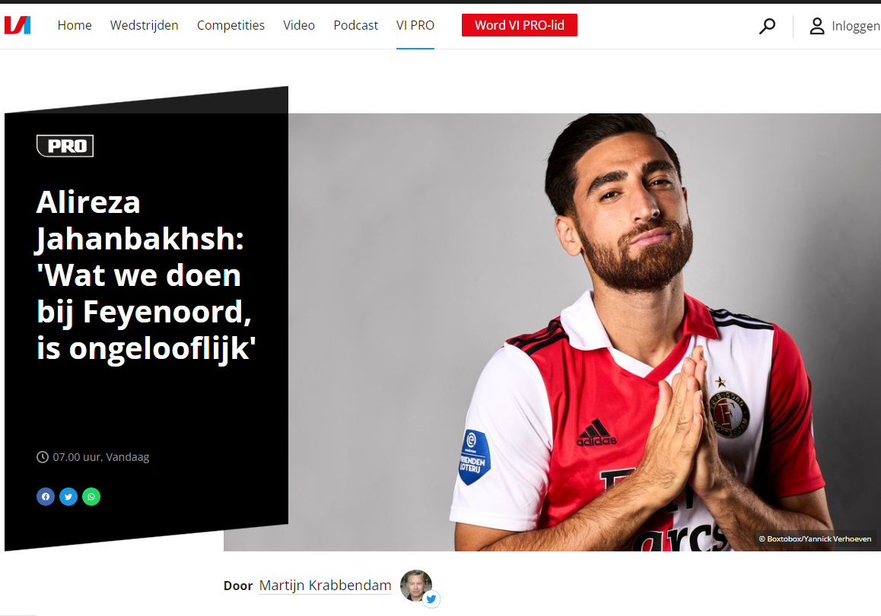Click the clock icon beside 07.00 uur

tap(42, 457)
